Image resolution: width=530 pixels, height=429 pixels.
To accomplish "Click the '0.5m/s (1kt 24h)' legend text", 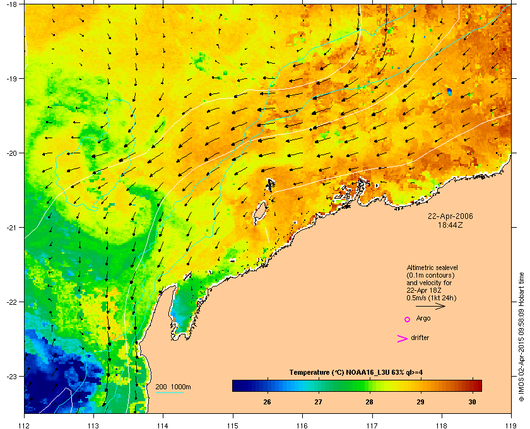I will [432, 298].
